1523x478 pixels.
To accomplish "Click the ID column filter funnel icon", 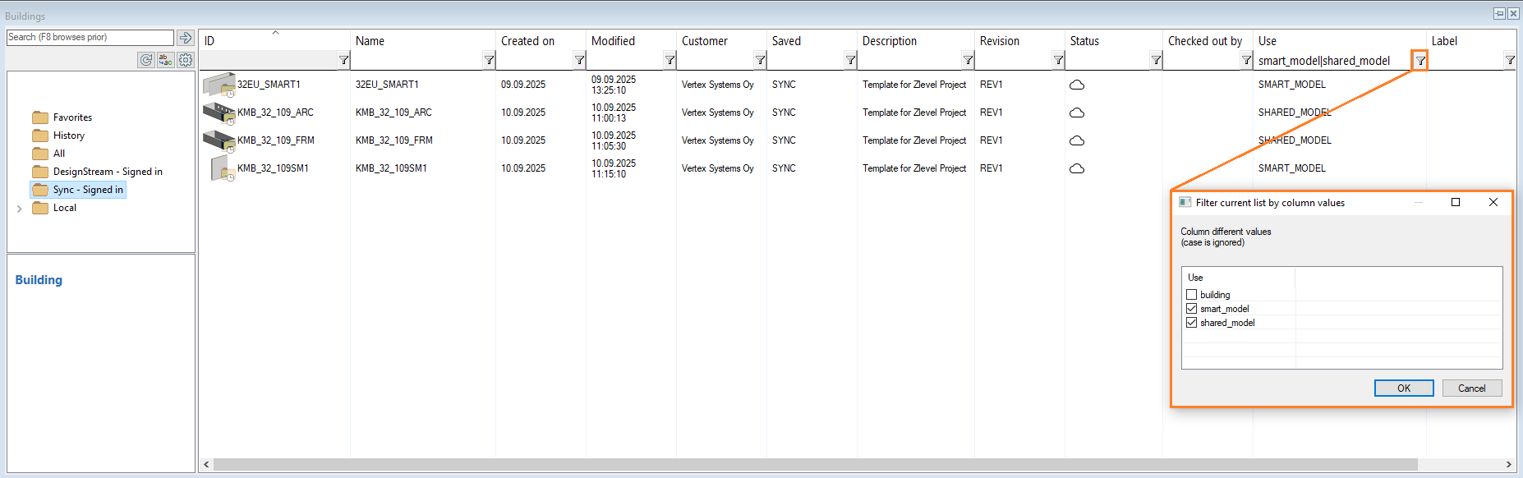I will point(343,60).
